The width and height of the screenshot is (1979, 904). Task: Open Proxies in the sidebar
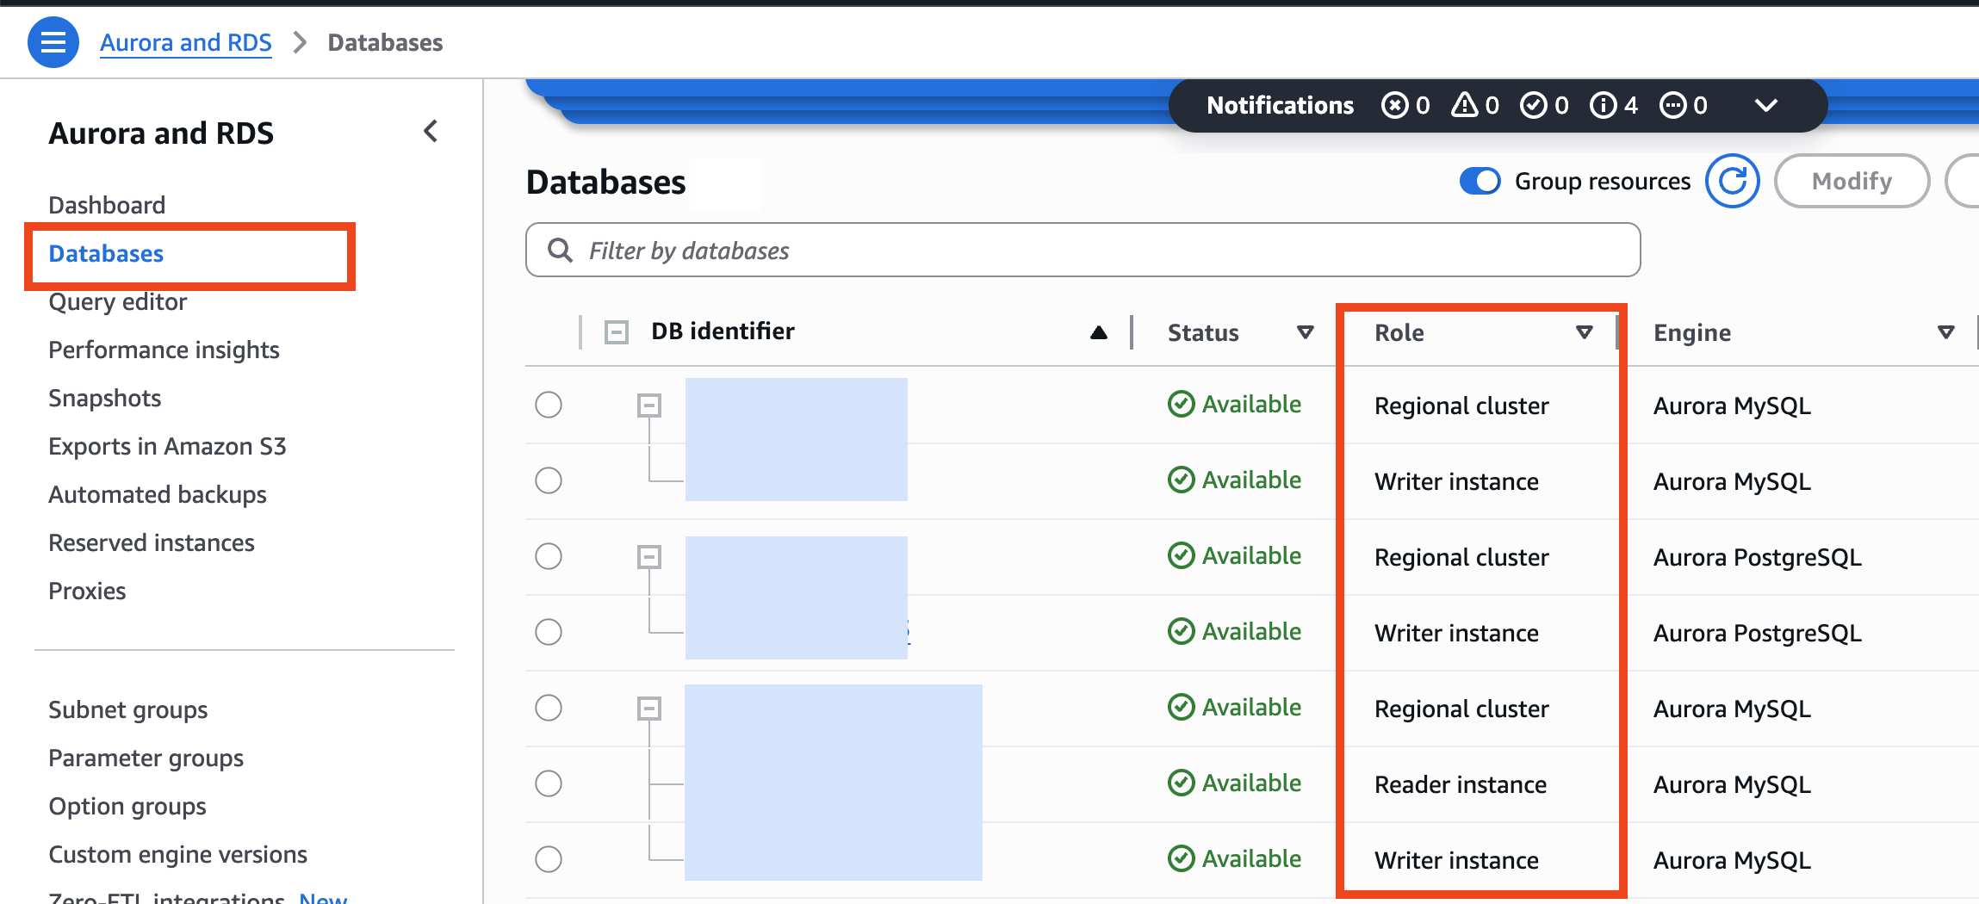87,591
